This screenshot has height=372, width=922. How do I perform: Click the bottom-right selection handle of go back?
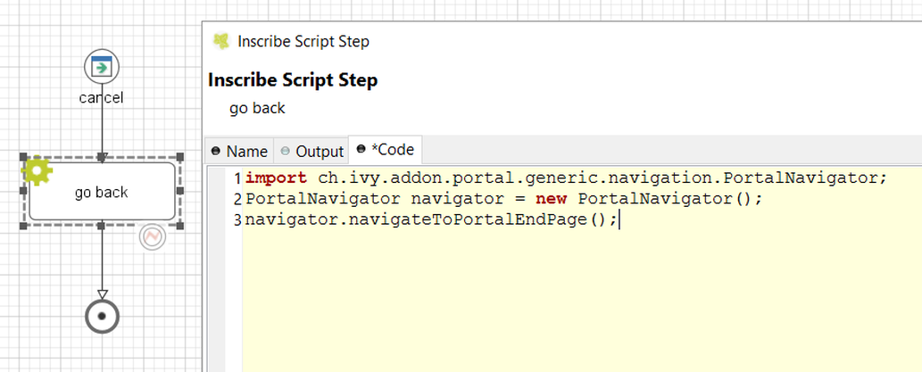180,226
